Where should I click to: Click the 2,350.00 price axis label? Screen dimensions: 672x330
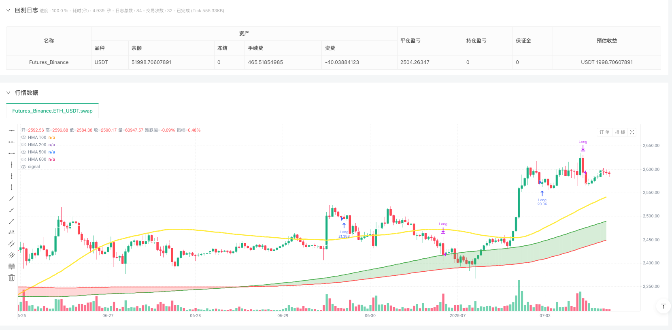point(651,286)
